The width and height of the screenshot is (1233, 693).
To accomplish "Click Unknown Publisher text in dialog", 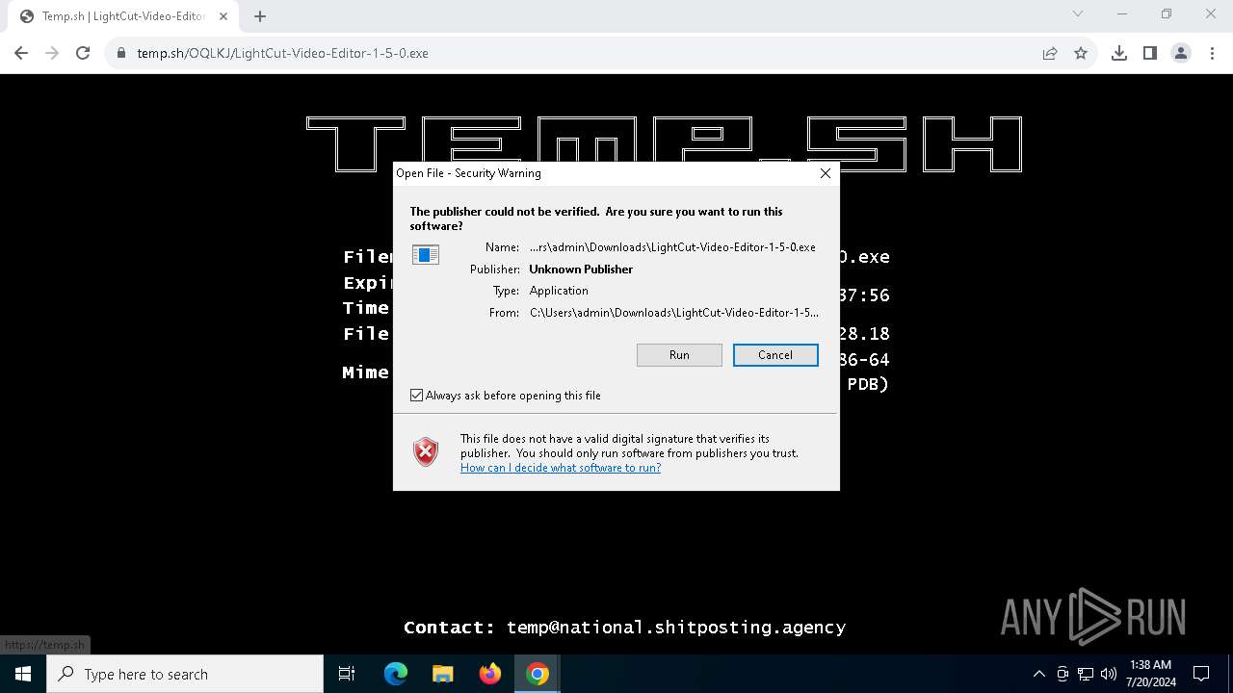I will click(x=581, y=269).
